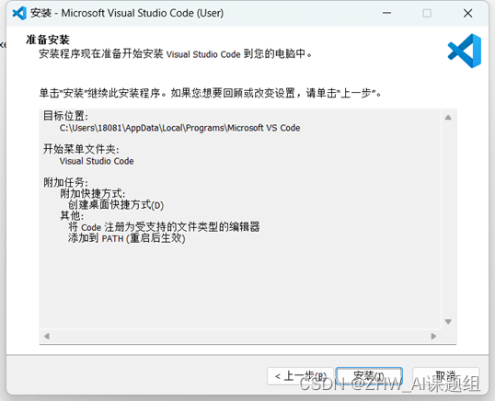Click the down arrow of the summary scrollbar
The image size is (495, 401).
click(448, 322)
